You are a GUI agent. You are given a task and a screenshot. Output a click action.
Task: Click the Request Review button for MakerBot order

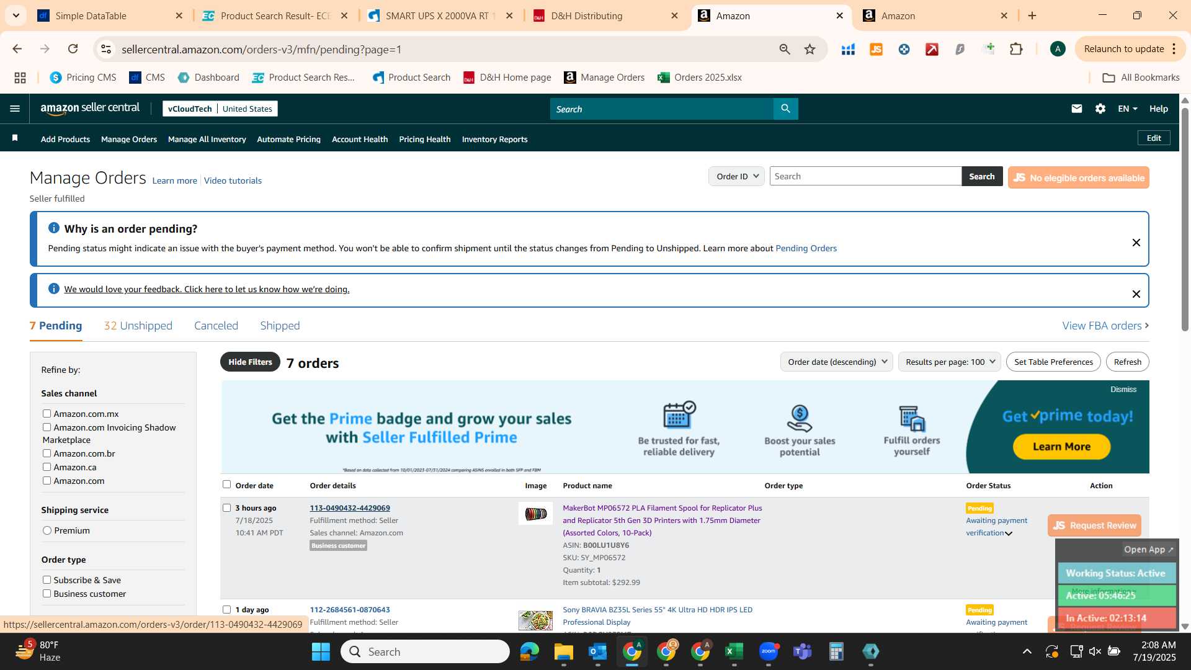tap(1094, 525)
